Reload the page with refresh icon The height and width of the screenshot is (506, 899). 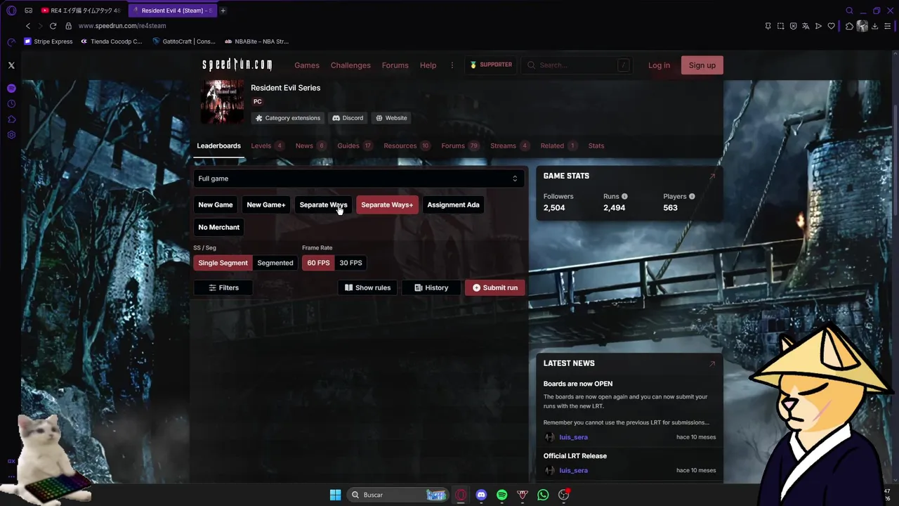(x=53, y=26)
